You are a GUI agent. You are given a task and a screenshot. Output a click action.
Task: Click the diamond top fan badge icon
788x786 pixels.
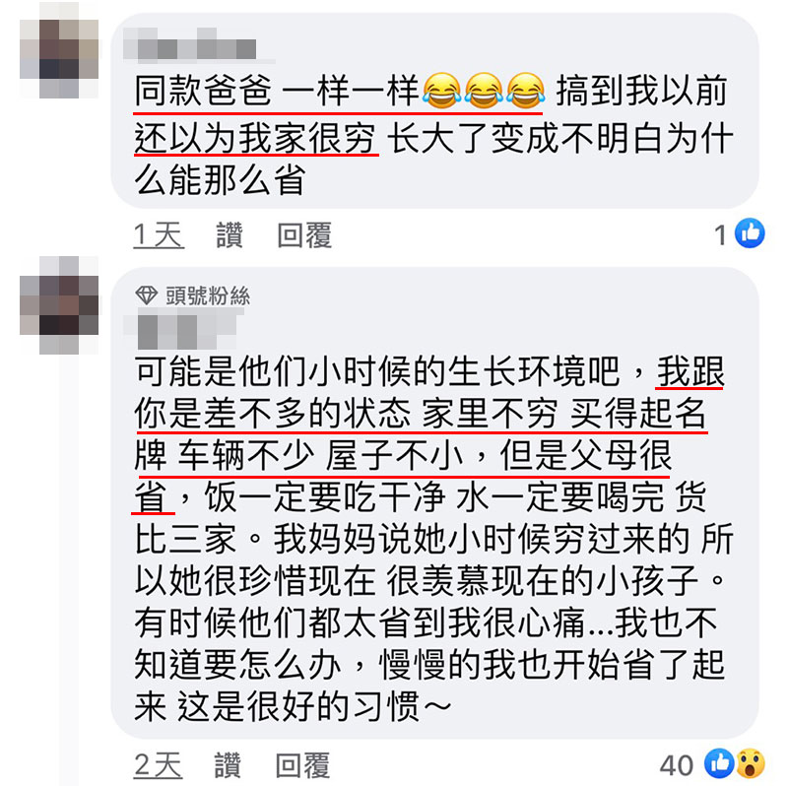[x=146, y=295]
